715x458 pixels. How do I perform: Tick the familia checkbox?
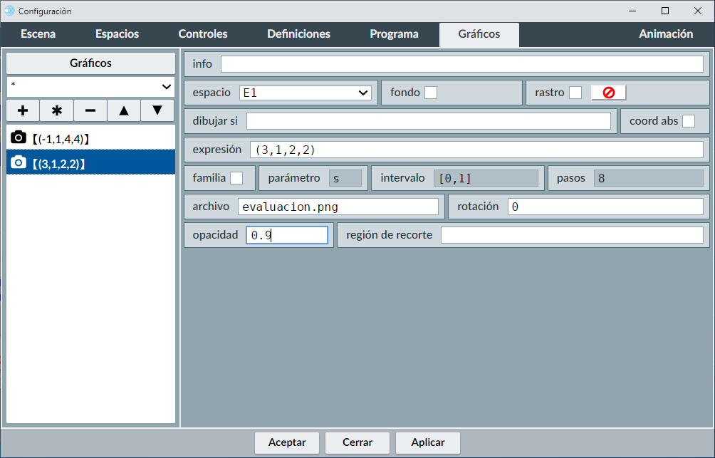[x=236, y=178]
